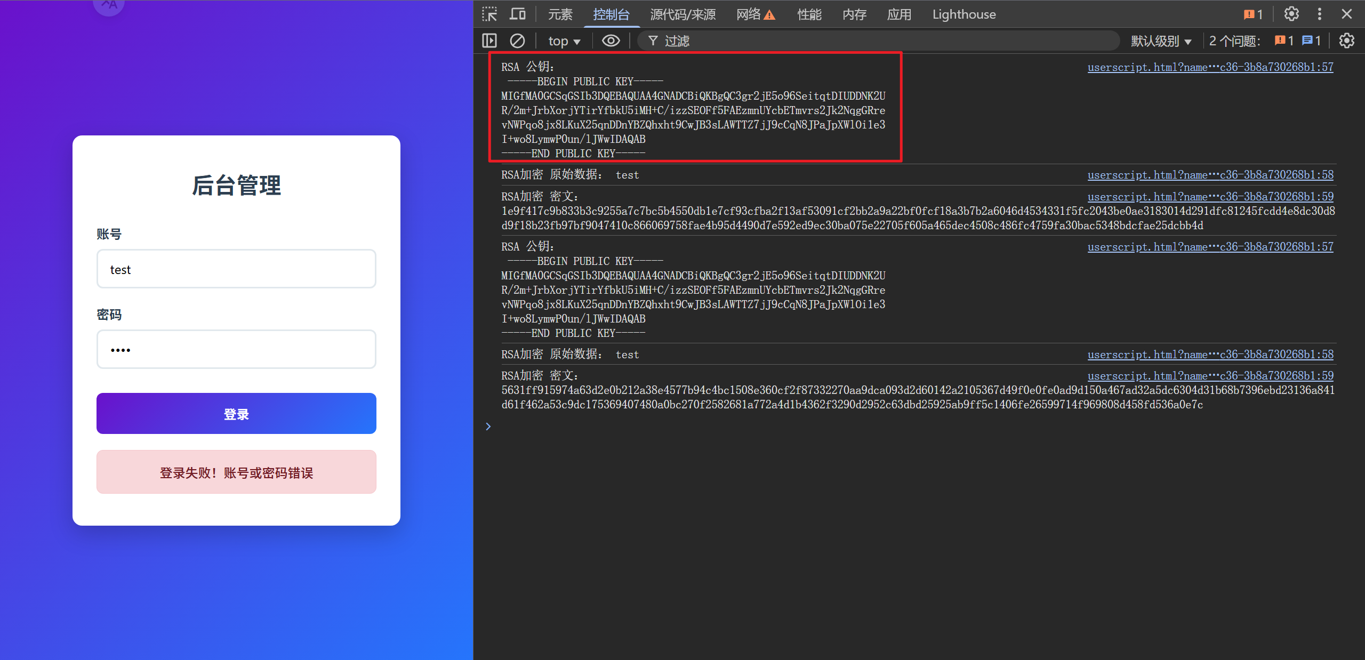The width and height of the screenshot is (1365, 660).
Task: Toggle device toolbar emulation icon
Action: 517,14
